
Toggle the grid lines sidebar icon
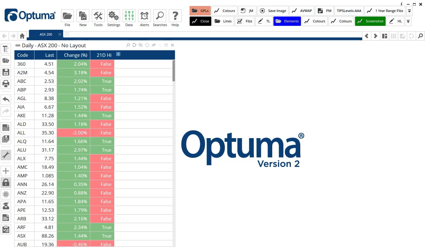click(x=6, y=194)
